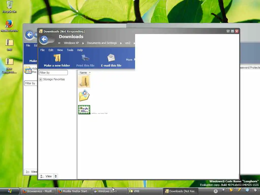Select the pictures folder item
This screenshot has height=195, width=260.
[84, 95]
